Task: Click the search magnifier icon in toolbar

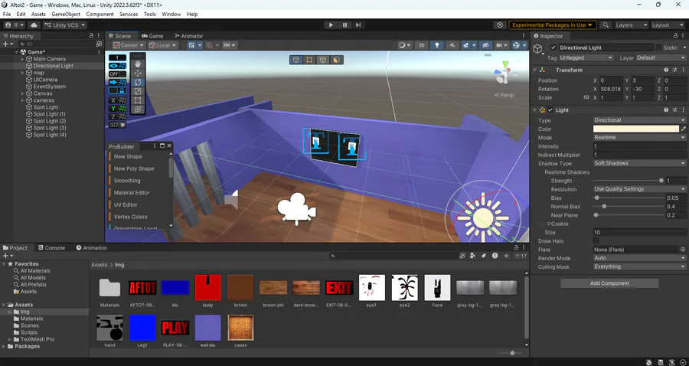Action: click(606, 25)
